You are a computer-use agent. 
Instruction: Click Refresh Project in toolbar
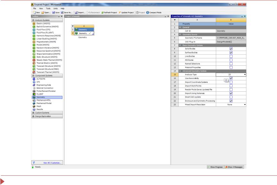pyautogui.click(x=109, y=13)
